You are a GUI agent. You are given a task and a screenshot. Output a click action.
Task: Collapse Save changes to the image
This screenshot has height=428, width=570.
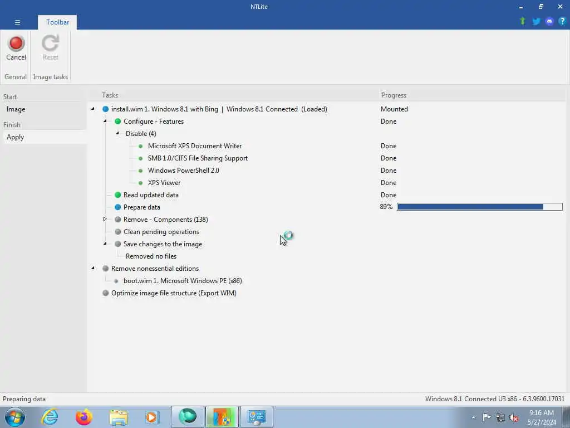[105, 244]
